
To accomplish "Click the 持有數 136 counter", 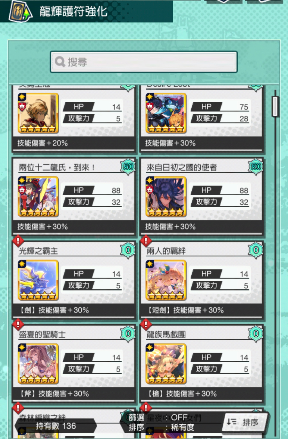I will tap(56, 426).
